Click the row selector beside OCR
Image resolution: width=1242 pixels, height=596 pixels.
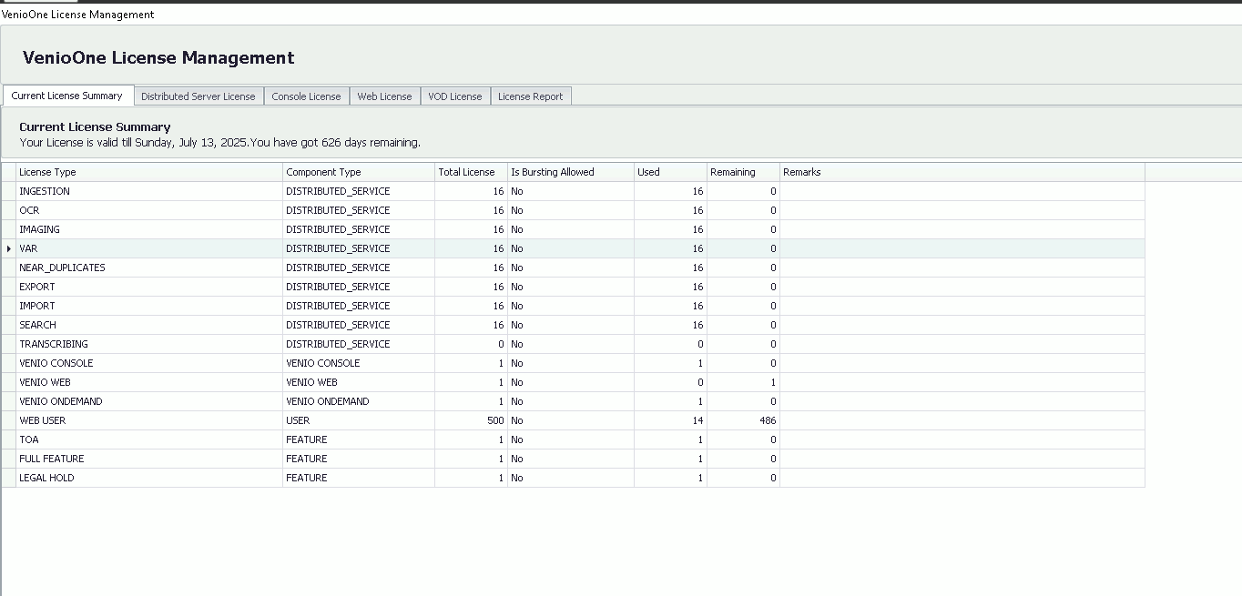pos(9,210)
